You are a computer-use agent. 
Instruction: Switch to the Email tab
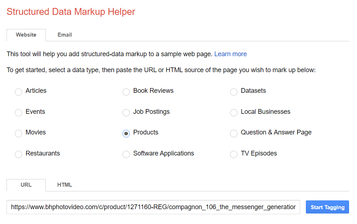[x=65, y=35]
